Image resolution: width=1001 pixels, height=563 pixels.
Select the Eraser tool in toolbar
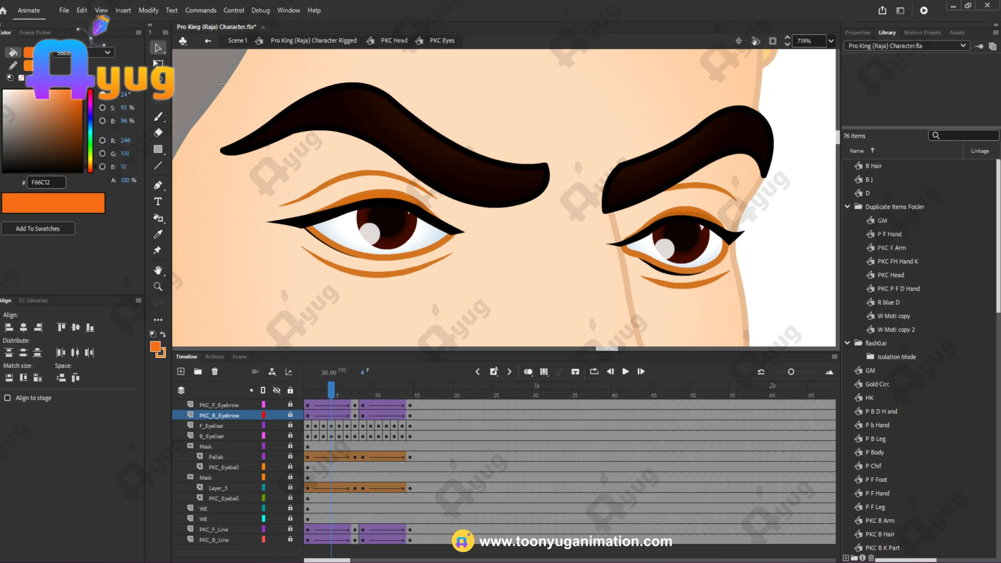(158, 133)
